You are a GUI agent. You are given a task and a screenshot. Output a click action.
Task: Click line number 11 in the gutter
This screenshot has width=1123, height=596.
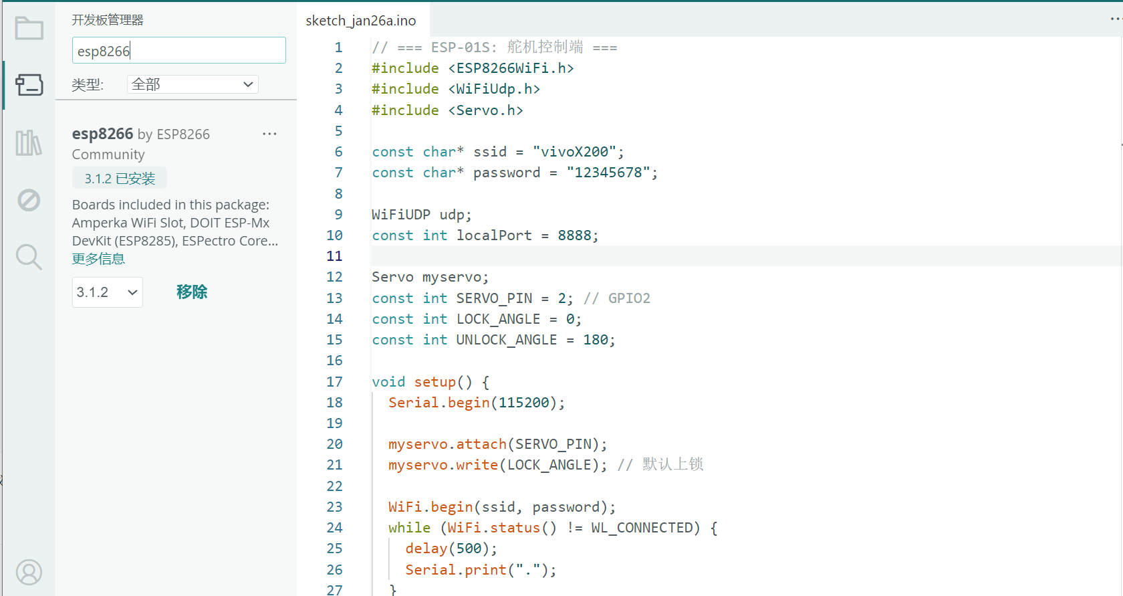[x=334, y=256]
